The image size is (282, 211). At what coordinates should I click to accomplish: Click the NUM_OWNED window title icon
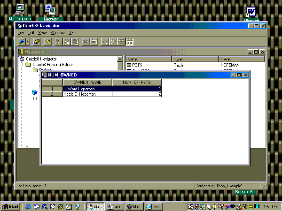[44, 75]
